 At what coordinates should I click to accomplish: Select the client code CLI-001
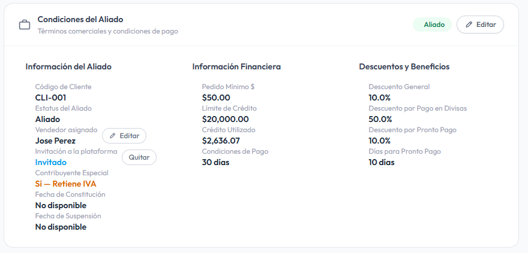(51, 98)
